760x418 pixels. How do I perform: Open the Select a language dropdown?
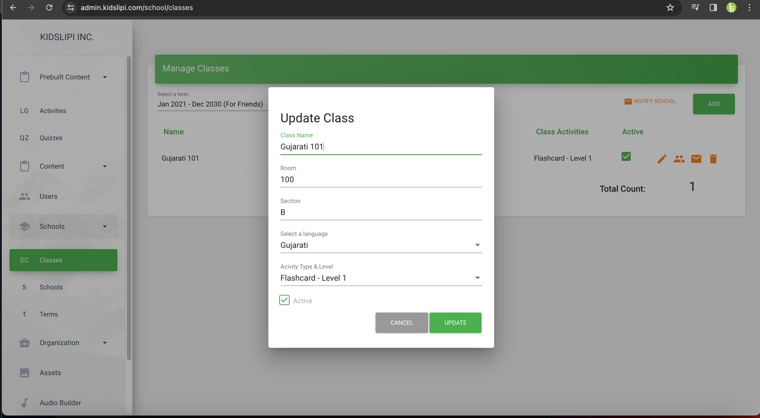coord(380,245)
